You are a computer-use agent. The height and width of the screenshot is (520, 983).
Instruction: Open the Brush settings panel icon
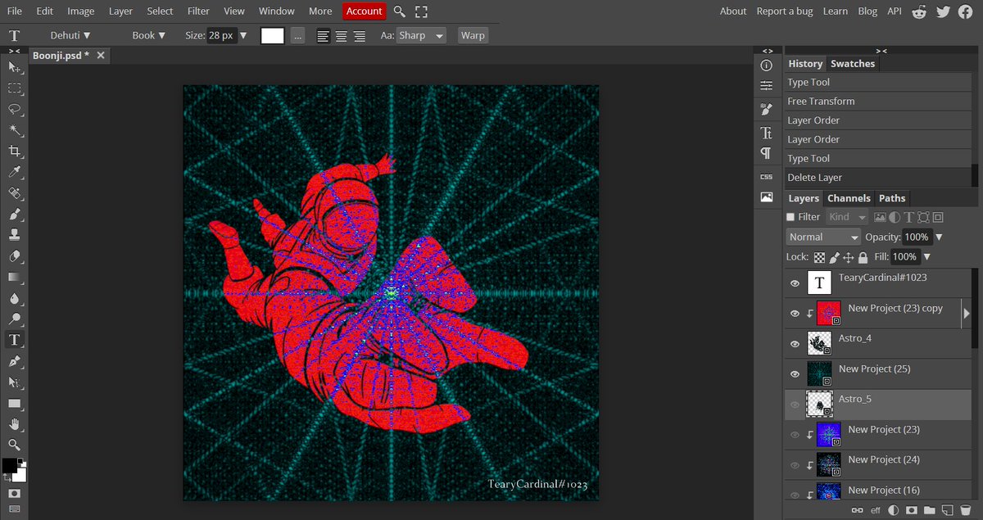coord(767,109)
